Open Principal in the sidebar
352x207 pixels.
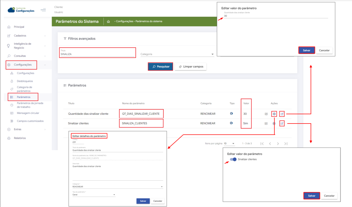[19, 27]
